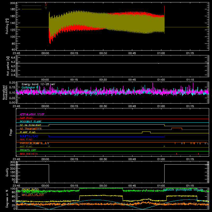The height and width of the screenshot is (212, 212).
Task: Select the Y legend label in pointing plot
Action: coord(46,8)
